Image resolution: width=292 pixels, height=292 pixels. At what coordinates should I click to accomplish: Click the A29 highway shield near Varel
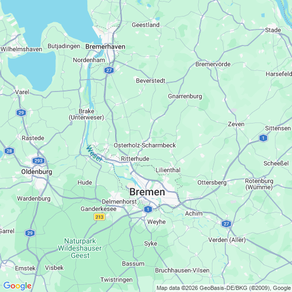click(21, 113)
